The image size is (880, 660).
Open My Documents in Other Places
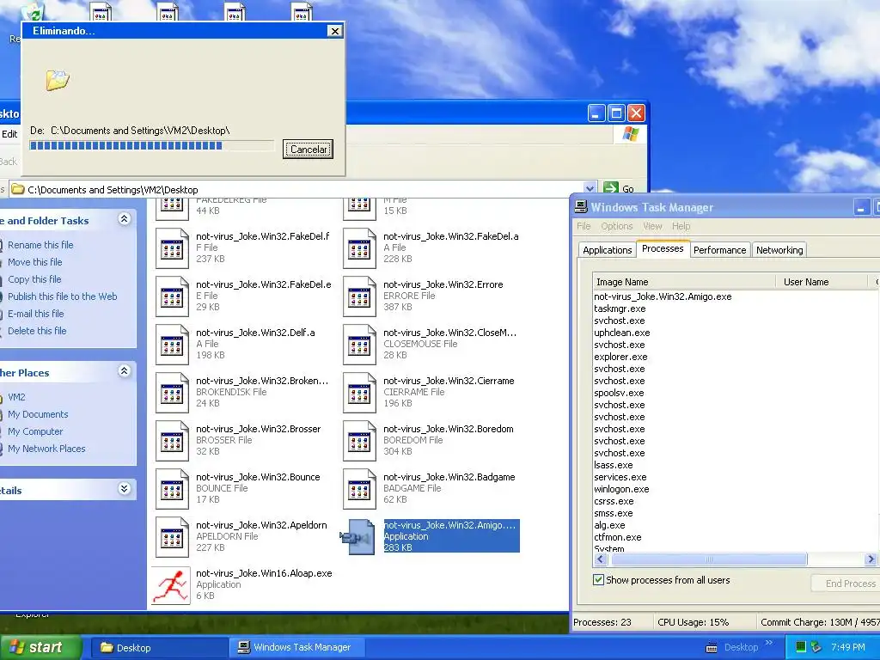[x=38, y=414]
